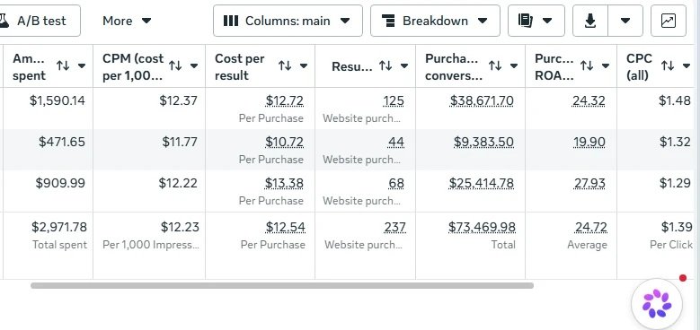
Task: Open the purple assistant floating button
Action: click(x=657, y=304)
